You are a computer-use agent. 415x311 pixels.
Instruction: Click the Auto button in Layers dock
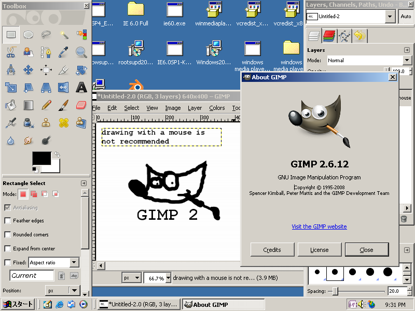click(406, 17)
